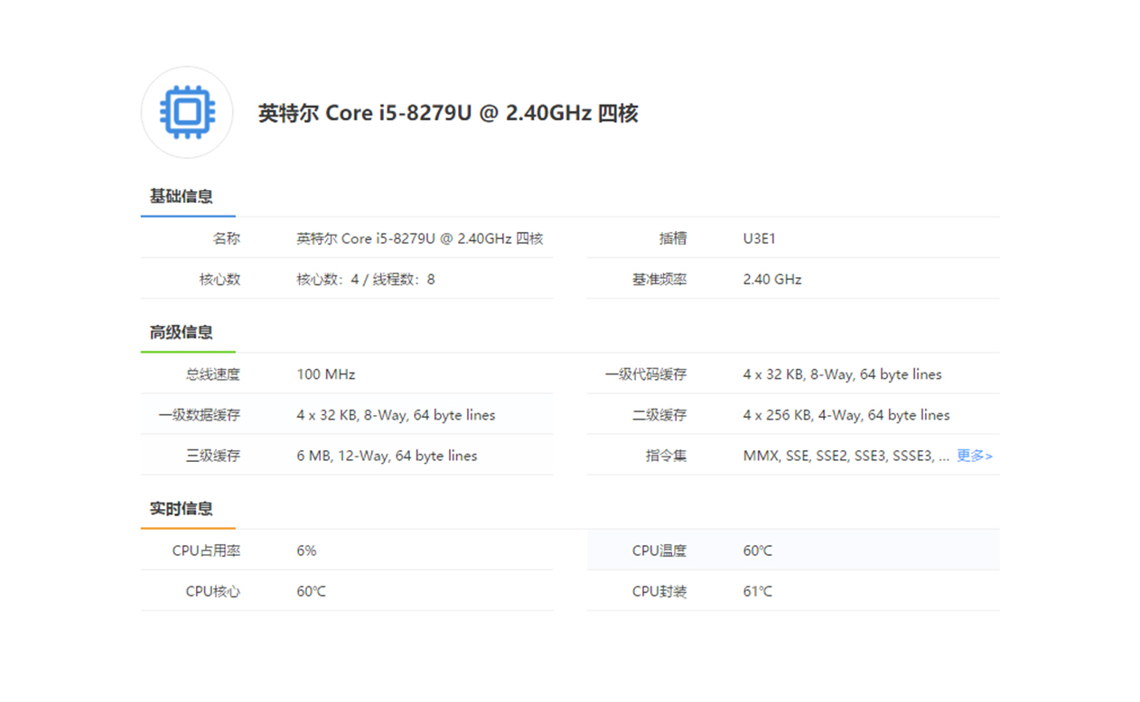Click the 指令集 label
The image size is (1140, 702).
666,456
